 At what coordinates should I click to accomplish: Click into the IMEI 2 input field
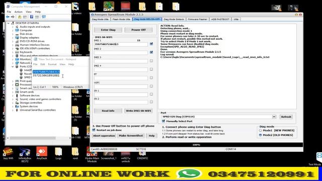[x=121, y=52]
